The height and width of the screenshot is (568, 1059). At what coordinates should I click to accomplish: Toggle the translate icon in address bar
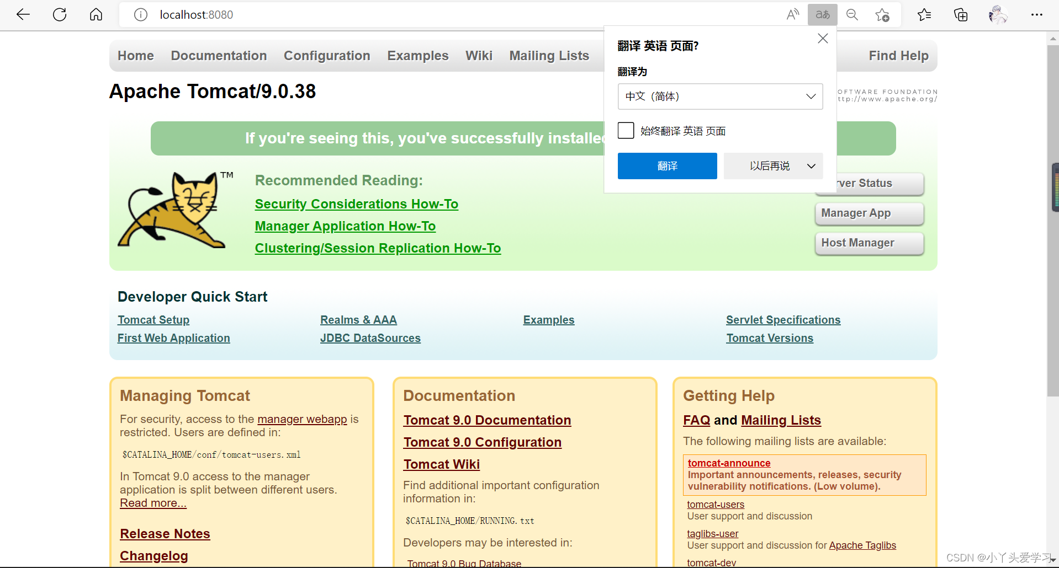(823, 15)
